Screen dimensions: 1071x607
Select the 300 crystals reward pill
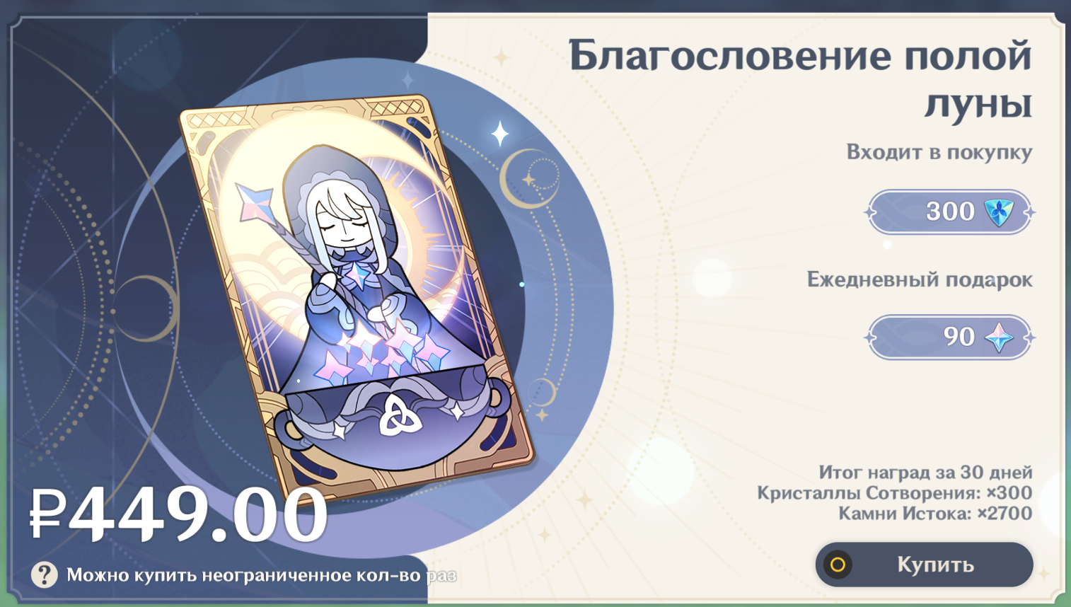[949, 212]
